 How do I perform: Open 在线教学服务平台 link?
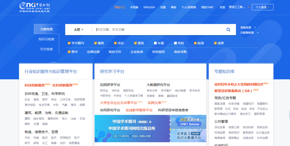click(139, 110)
